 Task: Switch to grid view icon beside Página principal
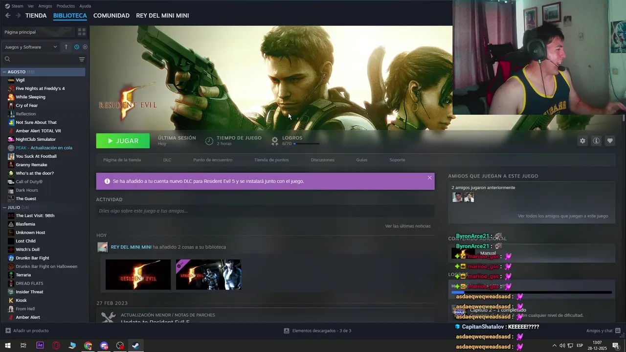(x=82, y=32)
